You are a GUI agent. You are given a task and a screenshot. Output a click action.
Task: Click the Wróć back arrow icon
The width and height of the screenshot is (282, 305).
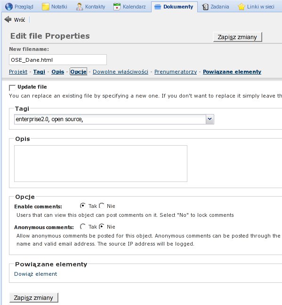pyautogui.click(x=8, y=19)
